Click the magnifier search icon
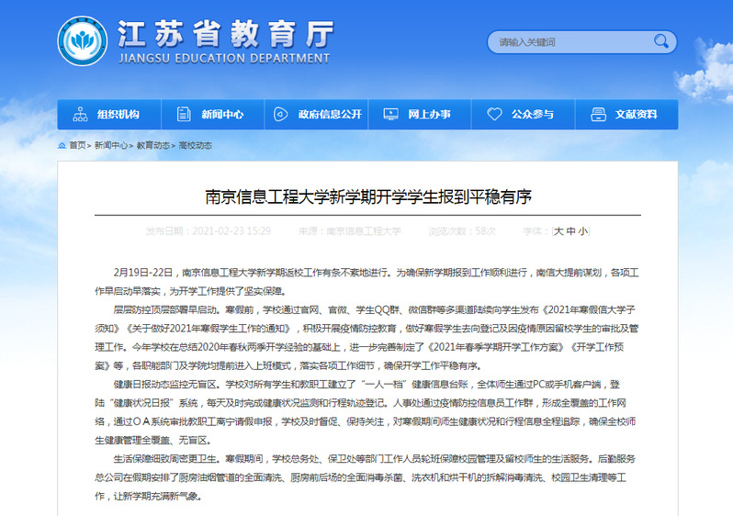The width and height of the screenshot is (733, 516). tap(660, 42)
